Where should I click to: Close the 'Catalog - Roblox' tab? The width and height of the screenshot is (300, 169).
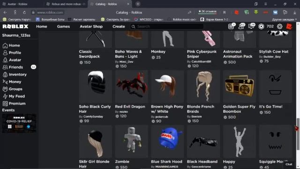pyautogui.click(x=128, y=4)
